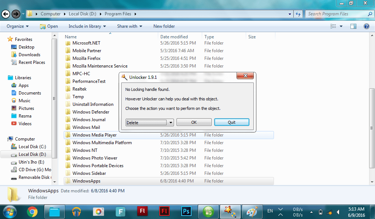Image resolution: width=375 pixels, height=219 pixels.
Task: Click the file list scrollbar up arrow
Action: click(372, 35)
